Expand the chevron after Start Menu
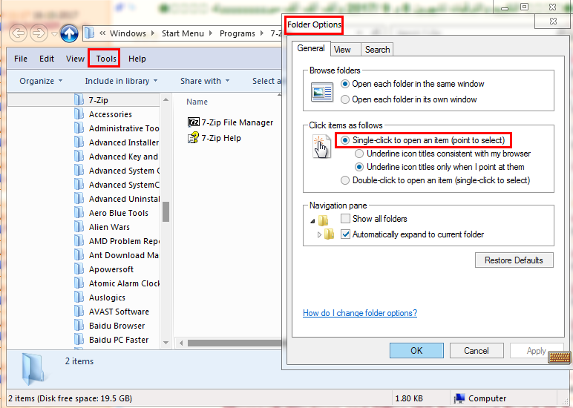573x408 pixels. [x=211, y=33]
